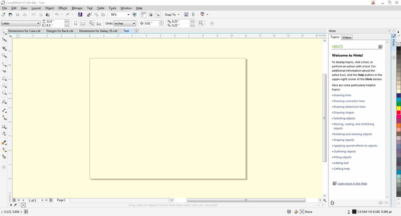The height and width of the screenshot is (216, 401).
Task: Select the Rectangle tool
Action: (x=4, y=79)
